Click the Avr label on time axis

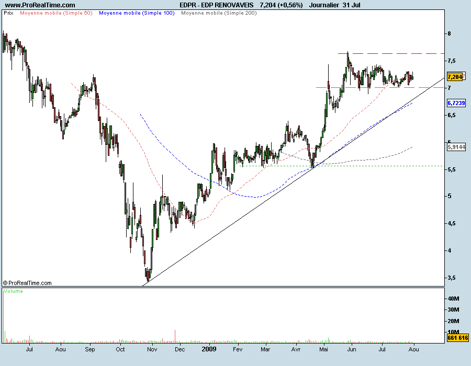296,349
